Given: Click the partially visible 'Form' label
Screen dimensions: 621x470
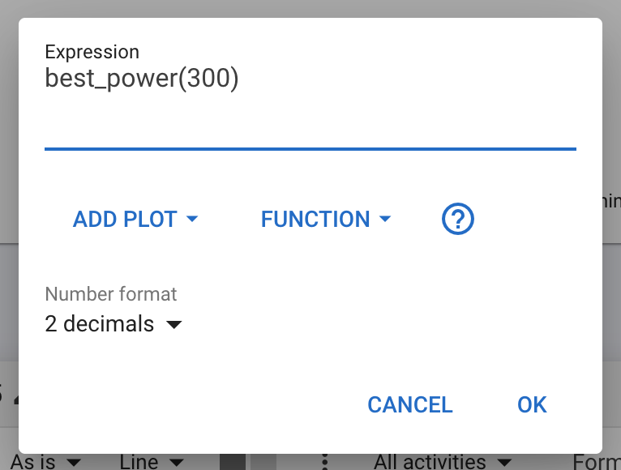Looking at the screenshot, I should tap(596, 463).
